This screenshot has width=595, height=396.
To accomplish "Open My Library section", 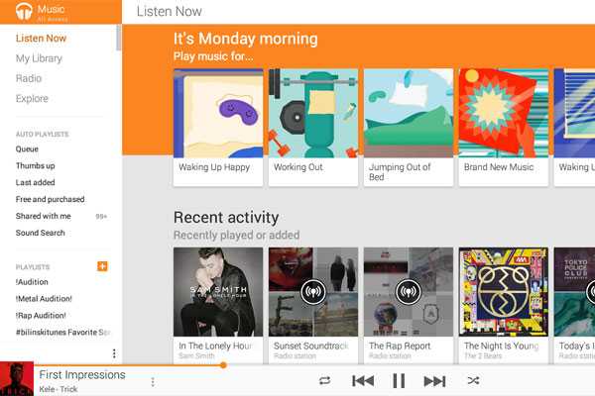I will point(39,58).
